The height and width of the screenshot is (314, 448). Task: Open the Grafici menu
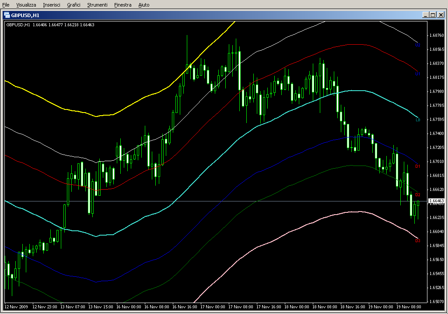point(73,5)
